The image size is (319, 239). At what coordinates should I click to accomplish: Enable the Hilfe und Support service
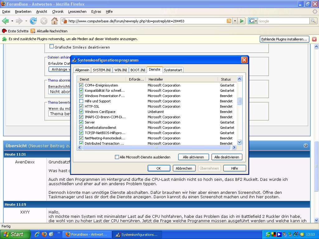(x=81, y=101)
